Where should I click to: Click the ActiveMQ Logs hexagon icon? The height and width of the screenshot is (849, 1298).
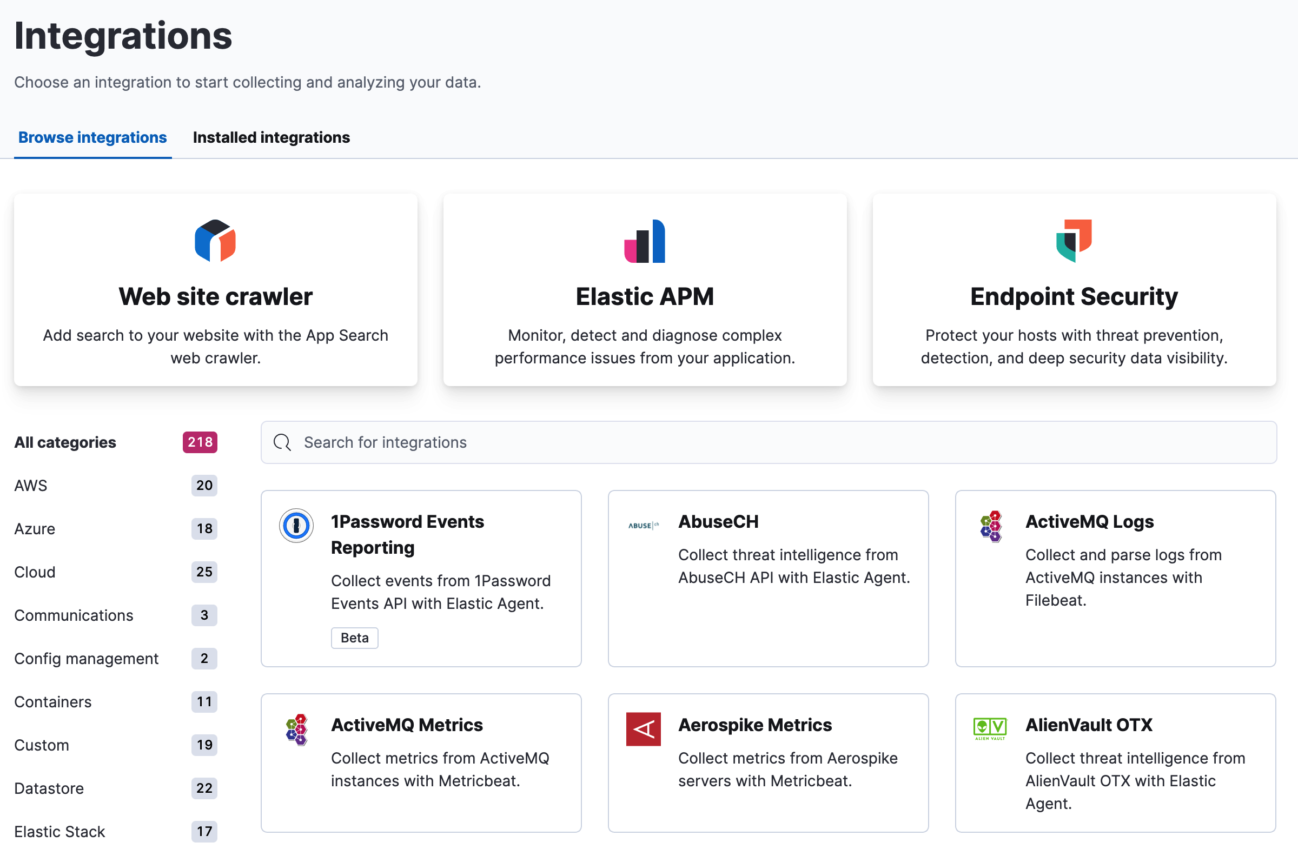point(990,526)
